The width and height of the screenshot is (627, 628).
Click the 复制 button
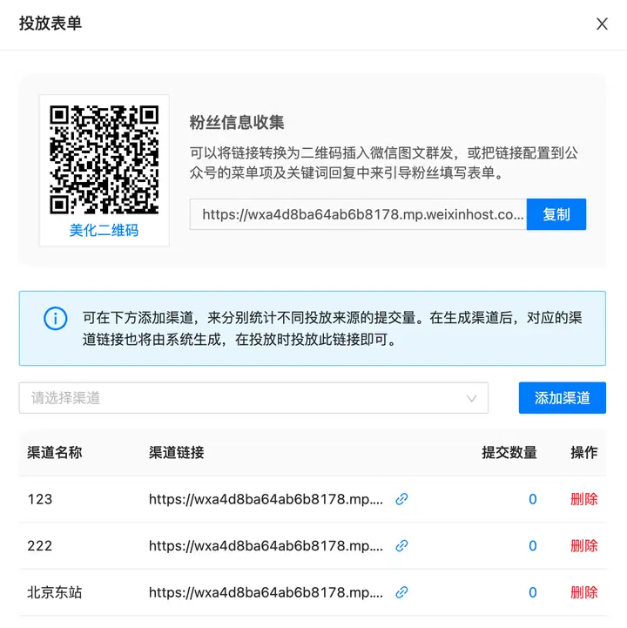(556, 214)
